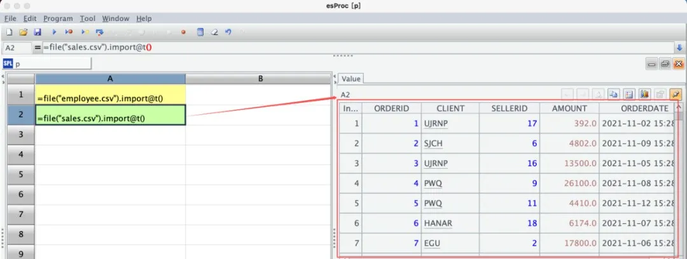
Task: Click the equals sign button in formula bar
Action: (38, 48)
